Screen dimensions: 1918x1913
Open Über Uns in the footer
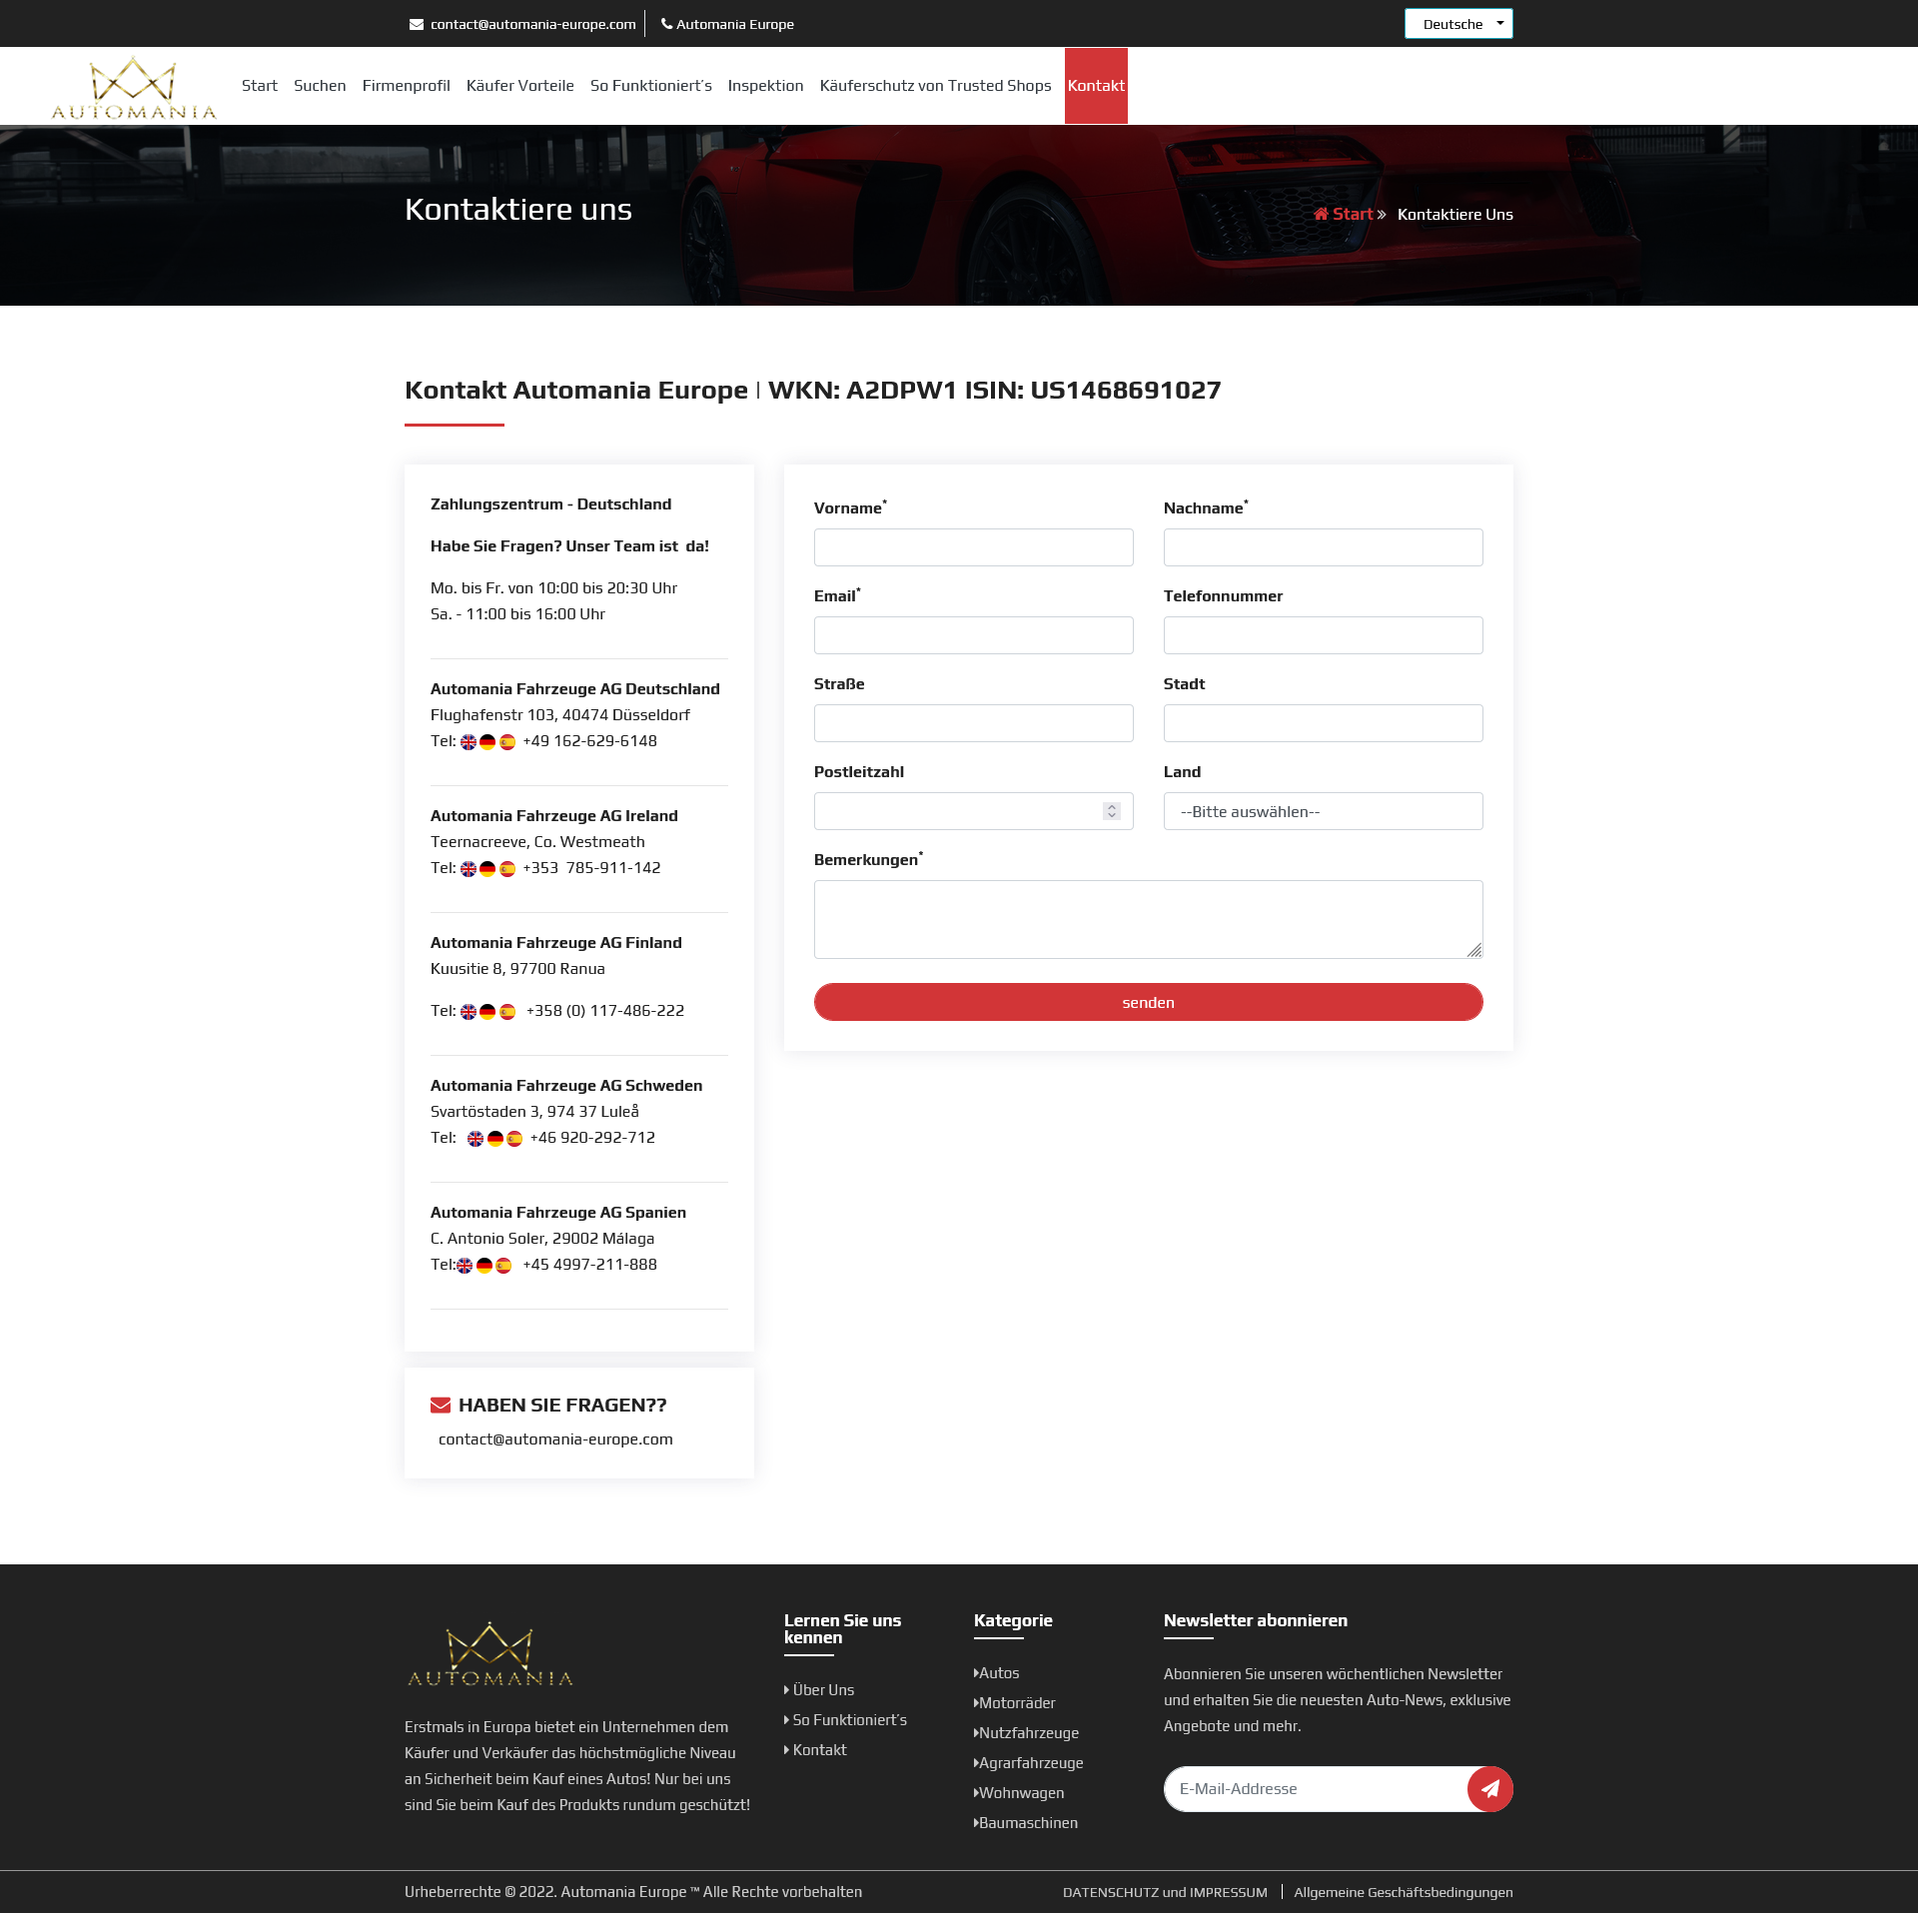pos(823,1690)
